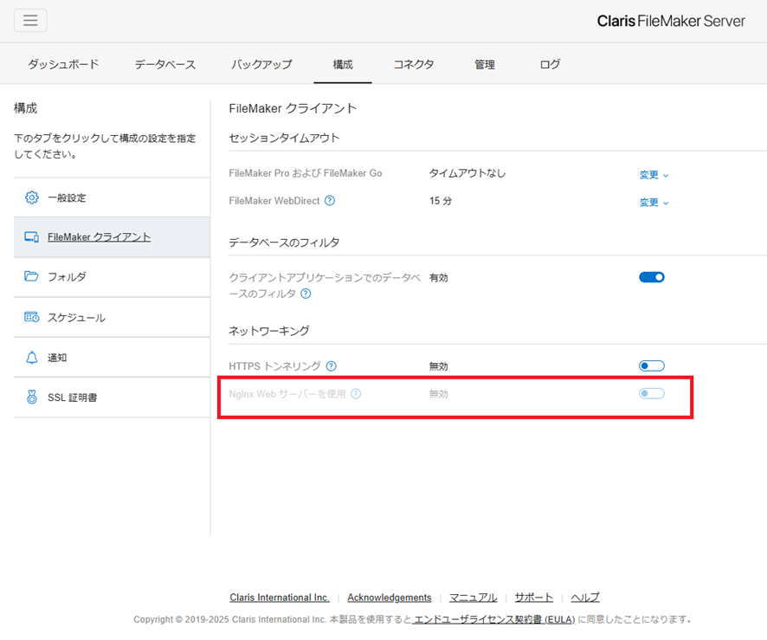
Task: Open help for Nginx Web サーバーを使用
Action: click(356, 394)
